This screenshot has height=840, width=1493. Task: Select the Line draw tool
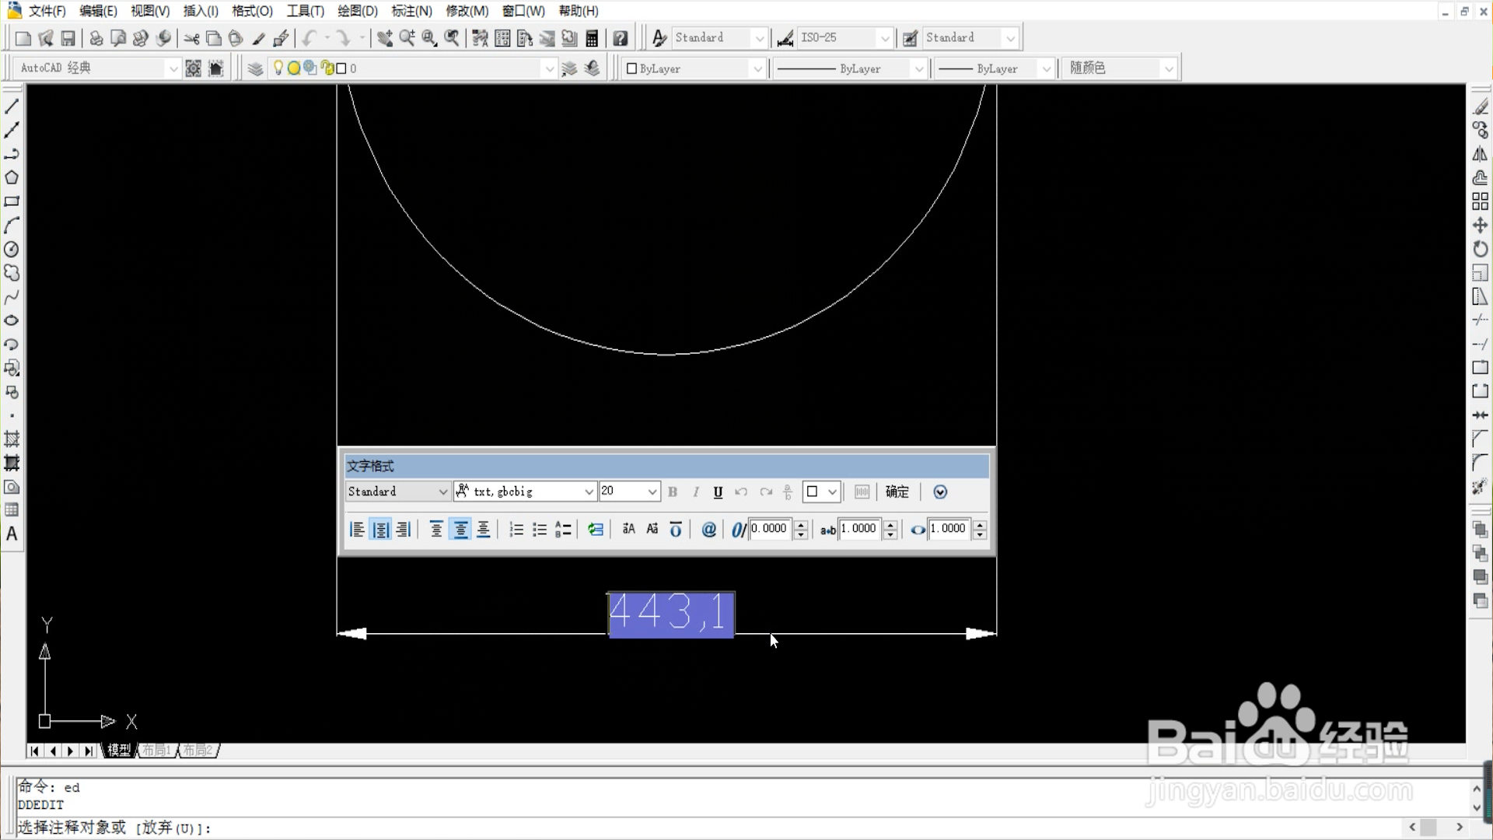[12, 106]
